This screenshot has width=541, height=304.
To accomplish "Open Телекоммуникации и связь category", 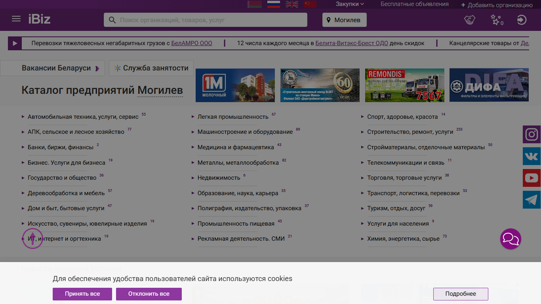I will pyautogui.click(x=406, y=163).
